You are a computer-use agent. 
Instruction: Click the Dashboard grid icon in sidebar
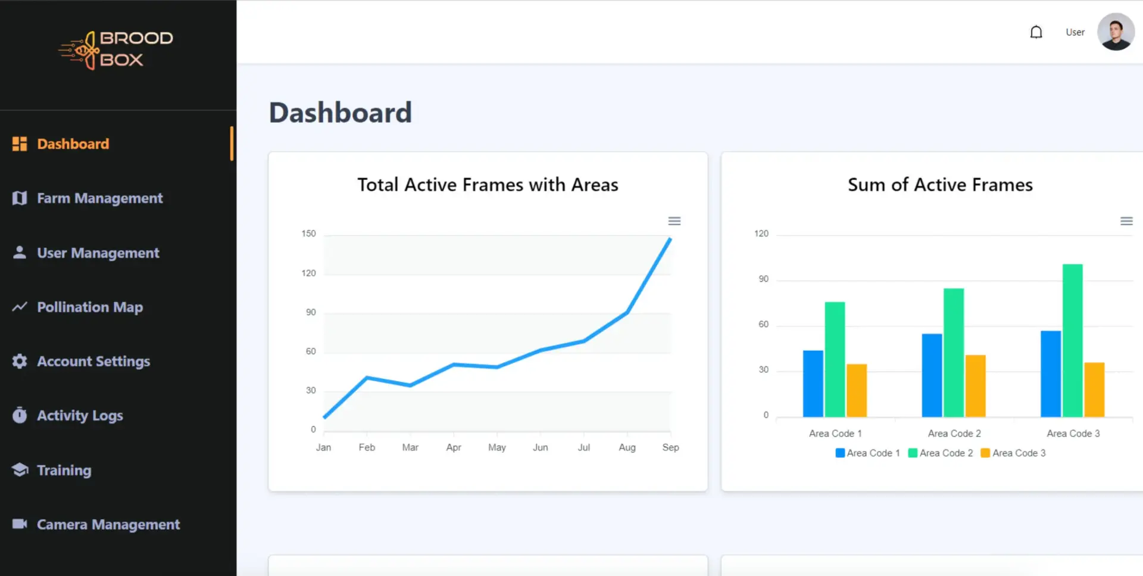20,144
